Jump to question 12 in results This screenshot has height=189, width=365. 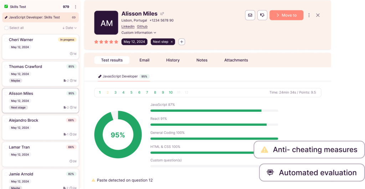tap(186, 93)
